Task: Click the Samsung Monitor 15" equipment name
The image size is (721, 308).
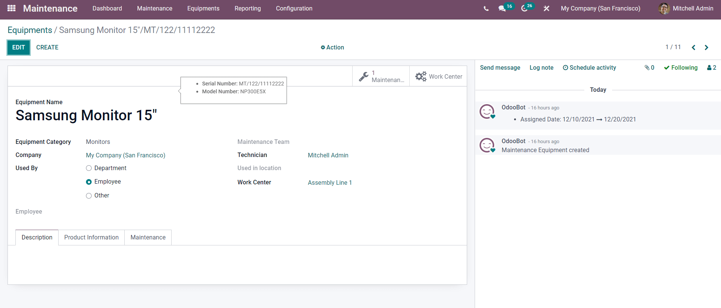Action: coord(86,115)
